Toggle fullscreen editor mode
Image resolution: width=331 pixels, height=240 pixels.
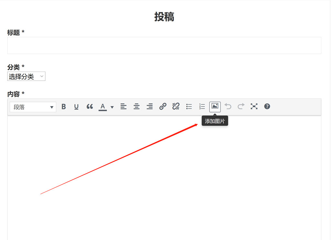click(x=254, y=106)
